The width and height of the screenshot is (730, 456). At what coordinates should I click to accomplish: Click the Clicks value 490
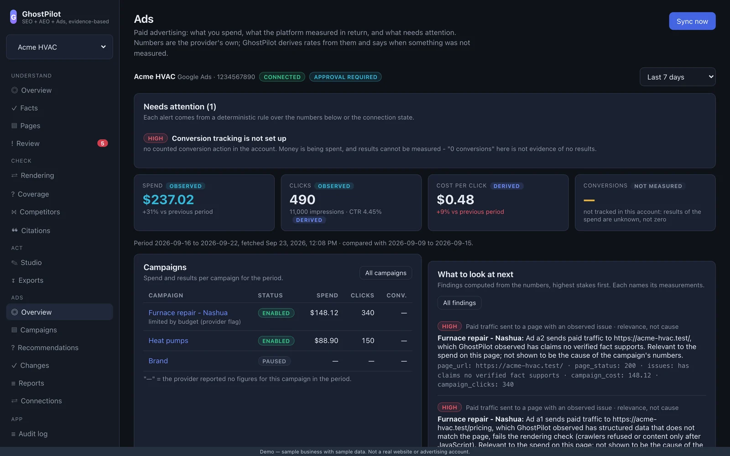click(302, 200)
